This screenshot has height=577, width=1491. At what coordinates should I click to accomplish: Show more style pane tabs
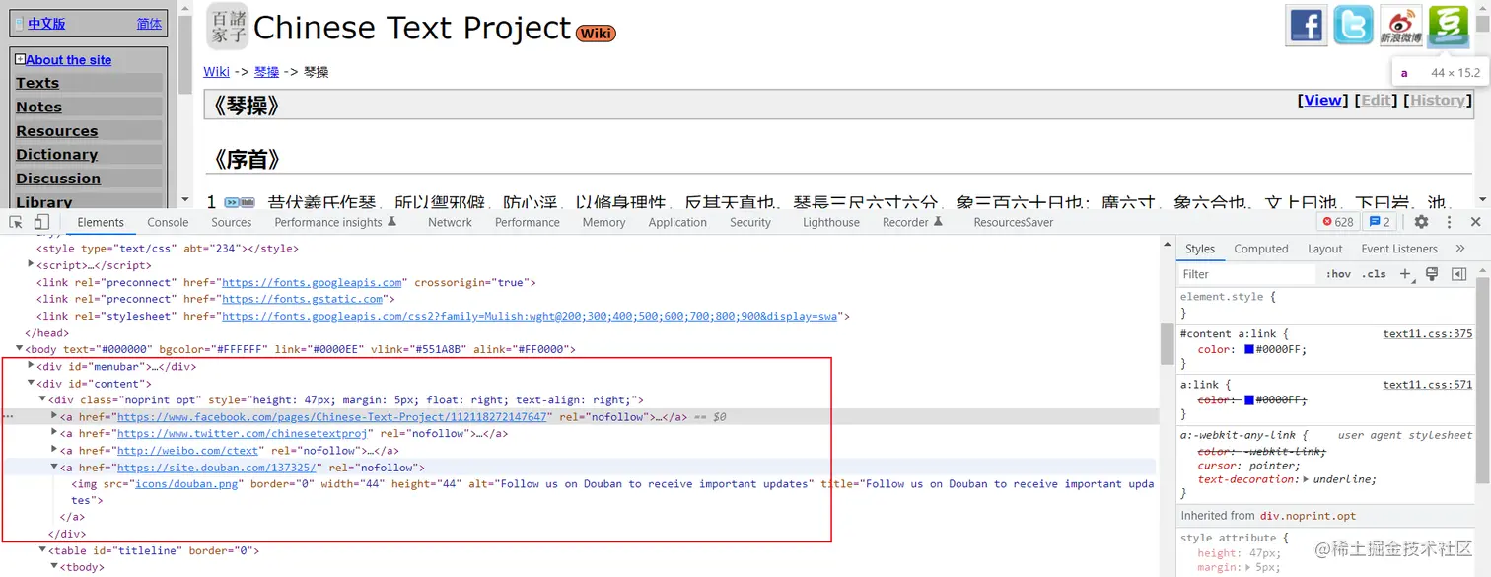tap(1460, 249)
